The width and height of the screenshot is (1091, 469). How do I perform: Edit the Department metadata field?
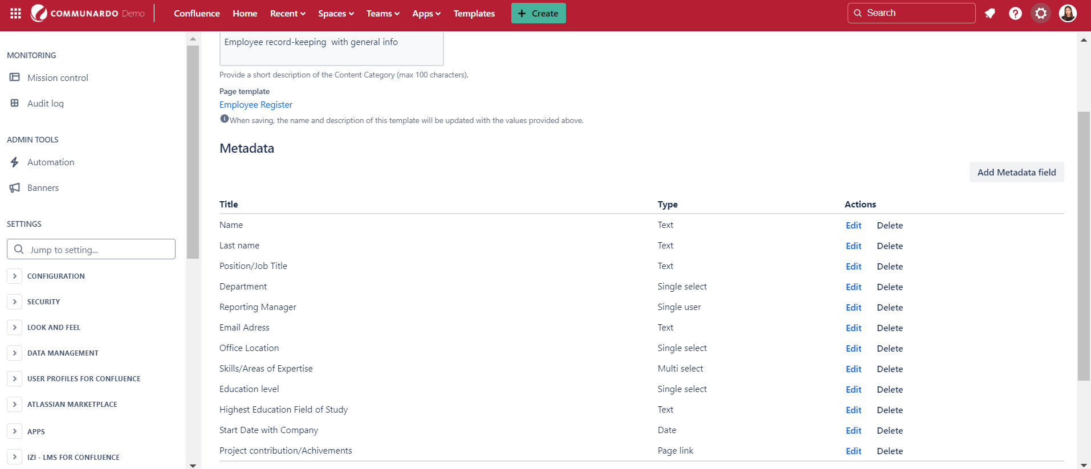pos(853,287)
